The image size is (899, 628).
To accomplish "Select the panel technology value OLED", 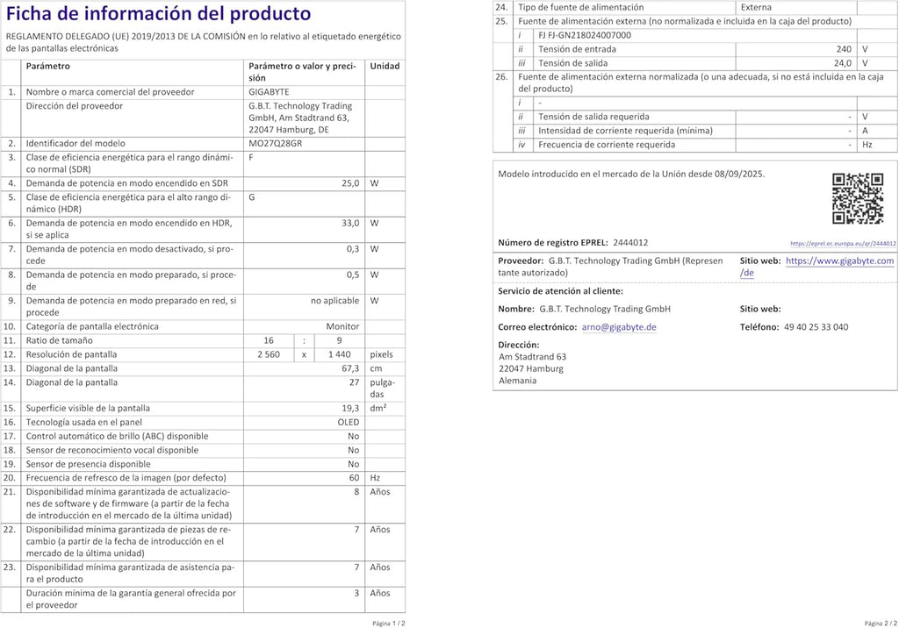I will pos(348,422).
